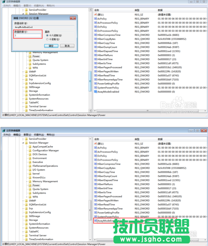Collapse Session Manager node in lower window
This screenshot has width=208, height=246.
23,143
